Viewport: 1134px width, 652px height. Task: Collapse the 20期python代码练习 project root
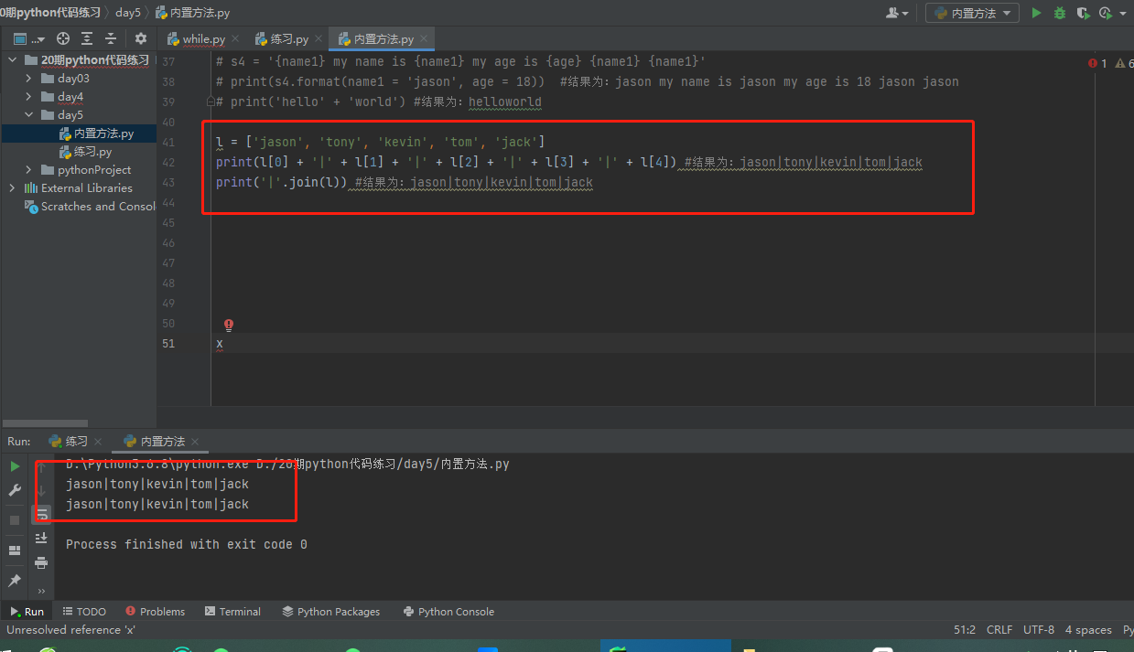(x=12, y=59)
